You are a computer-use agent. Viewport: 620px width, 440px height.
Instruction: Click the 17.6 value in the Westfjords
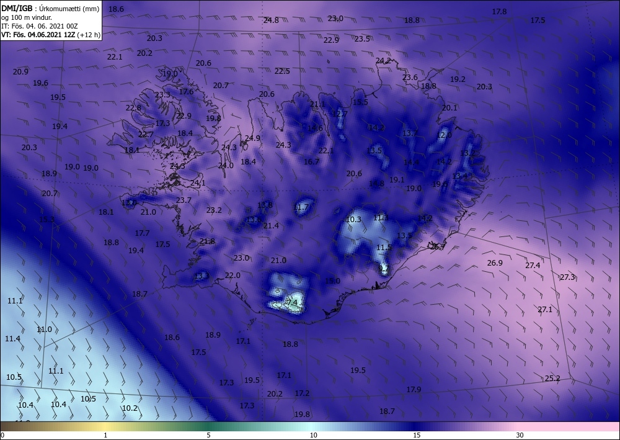186,91
